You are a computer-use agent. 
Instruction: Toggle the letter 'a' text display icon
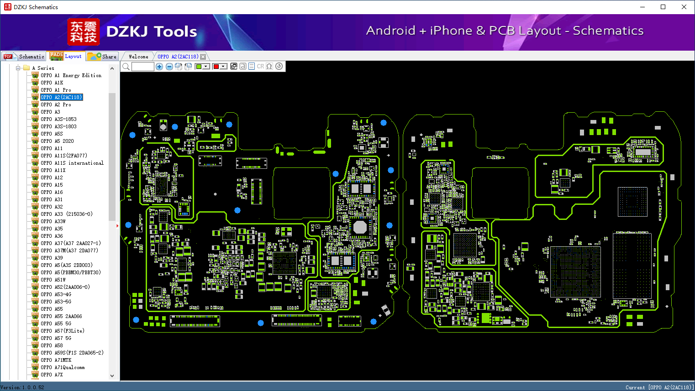(243, 66)
